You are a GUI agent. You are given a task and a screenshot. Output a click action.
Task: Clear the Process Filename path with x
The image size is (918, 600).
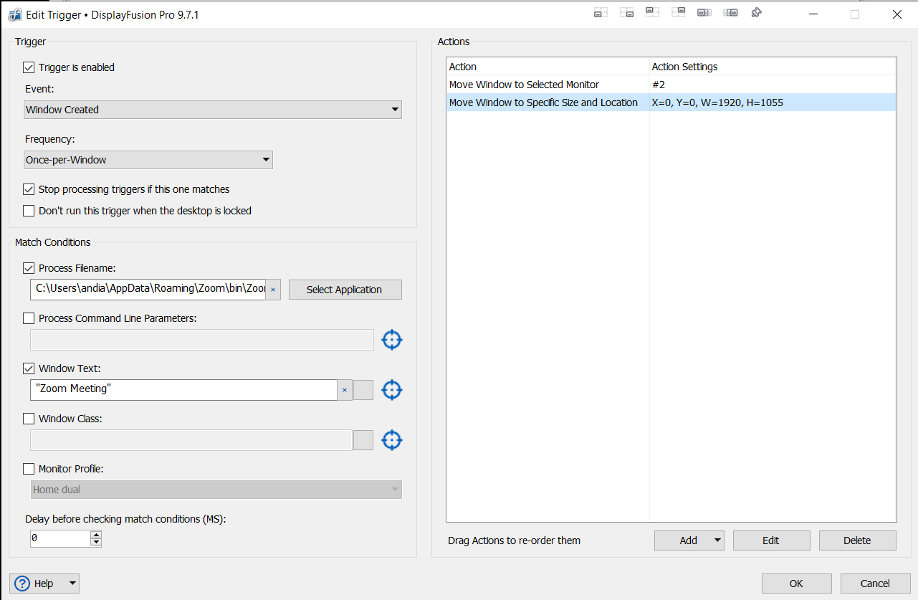point(273,290)
